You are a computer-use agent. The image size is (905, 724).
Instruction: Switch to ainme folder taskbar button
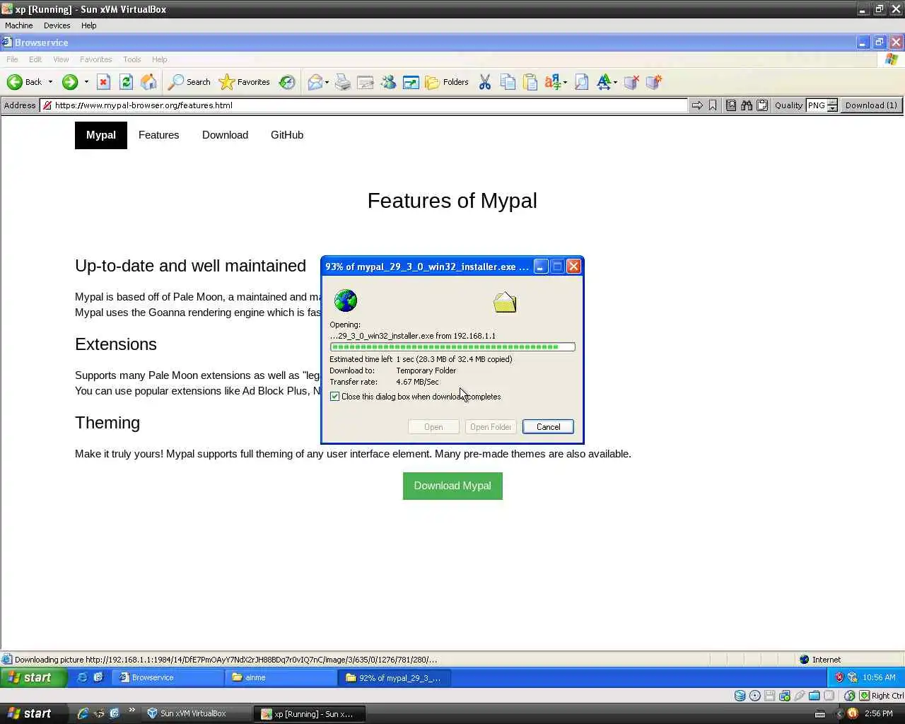coord(281,677)
